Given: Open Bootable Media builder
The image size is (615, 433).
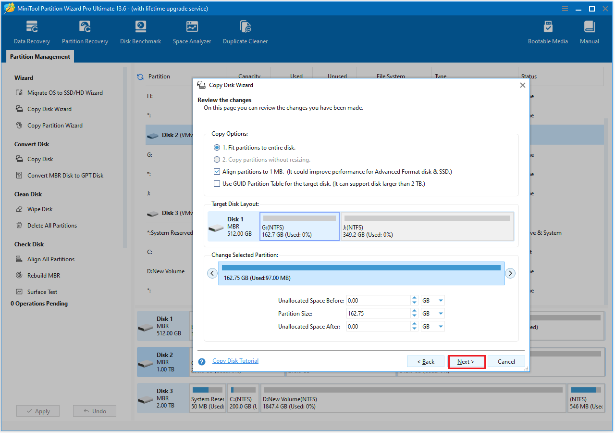Looking at the screenshot, I should click(548, 32).
